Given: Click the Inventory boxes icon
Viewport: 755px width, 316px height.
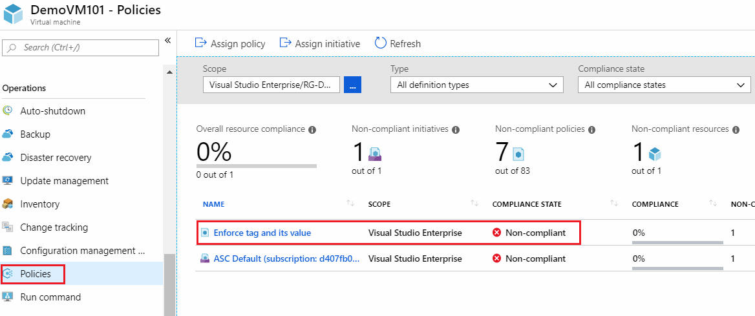Looking at the screenshot, I should [x=8, y=204].
